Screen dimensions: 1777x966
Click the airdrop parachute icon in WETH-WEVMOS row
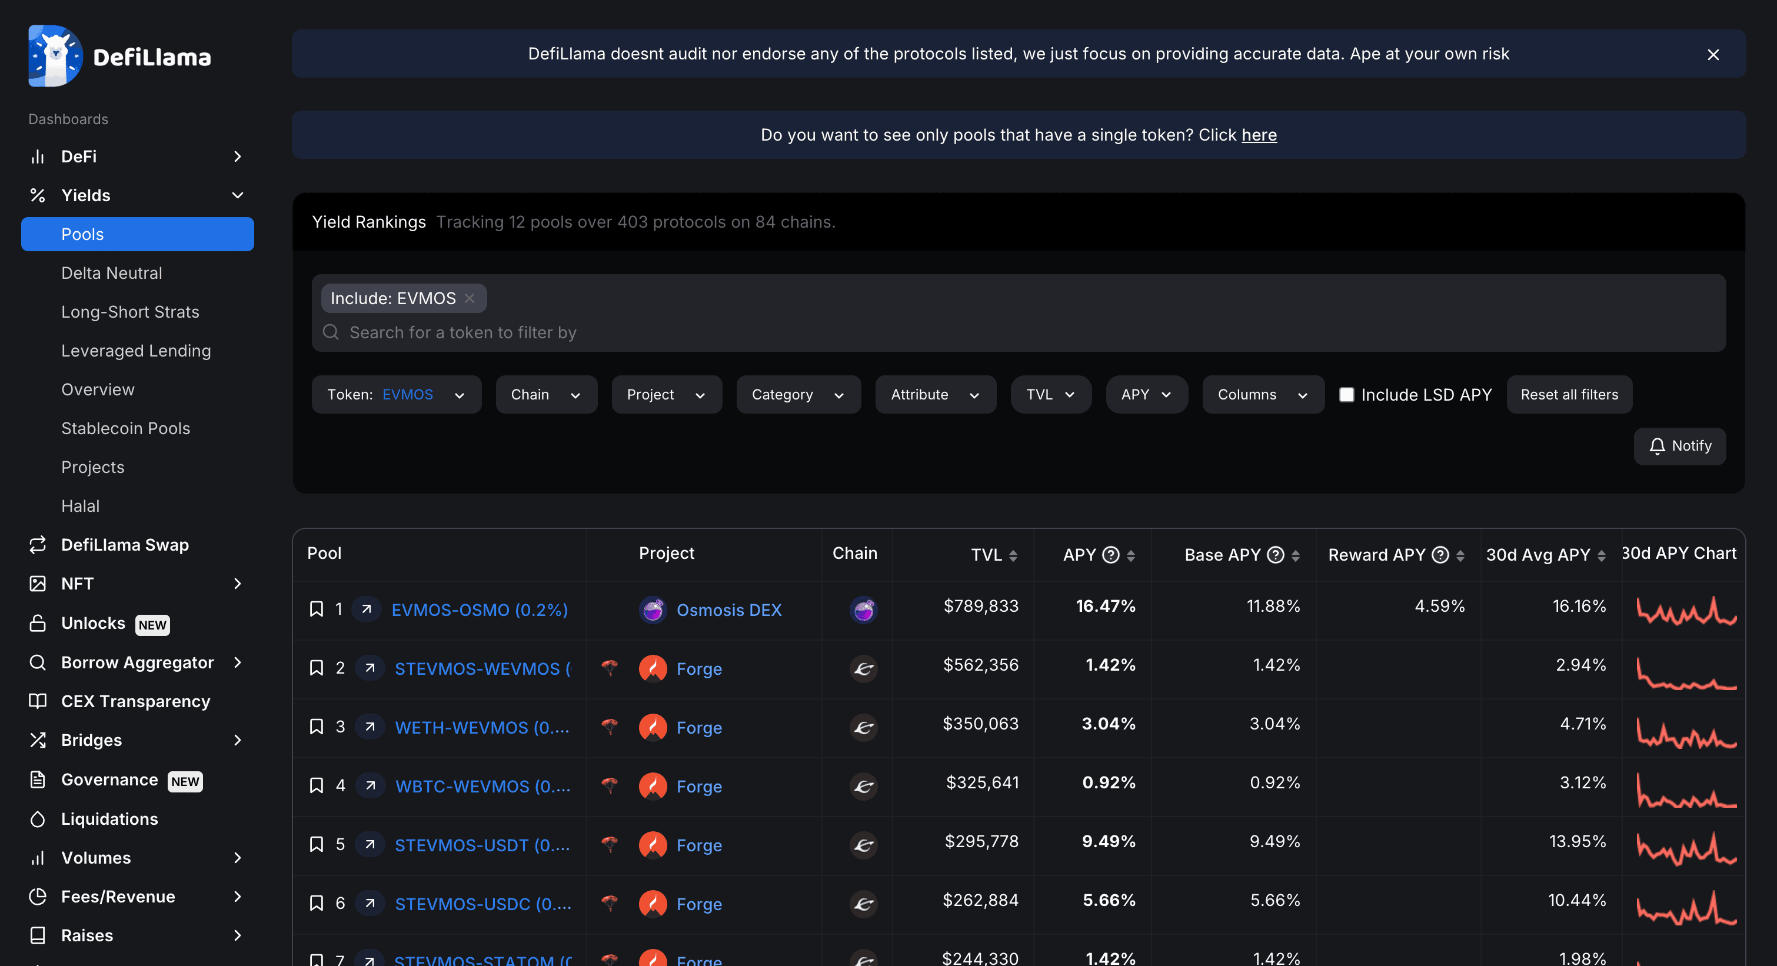609,725
